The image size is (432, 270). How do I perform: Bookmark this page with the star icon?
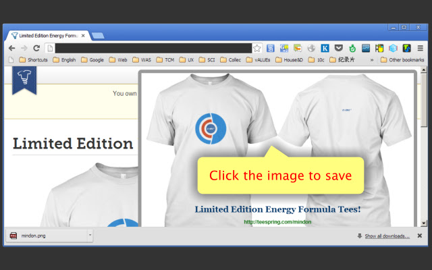[x=256, y=49]
